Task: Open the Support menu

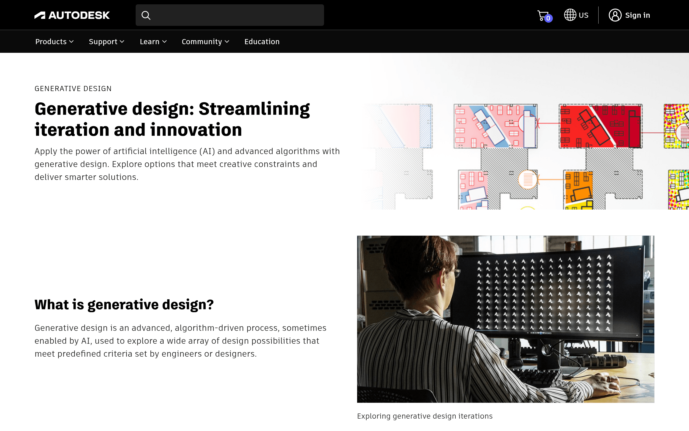Action: (107, 41)
